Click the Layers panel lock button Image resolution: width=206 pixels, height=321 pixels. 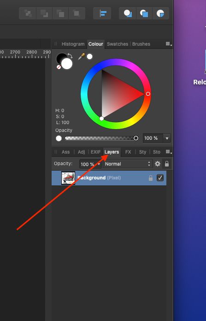tap(167, 164)
